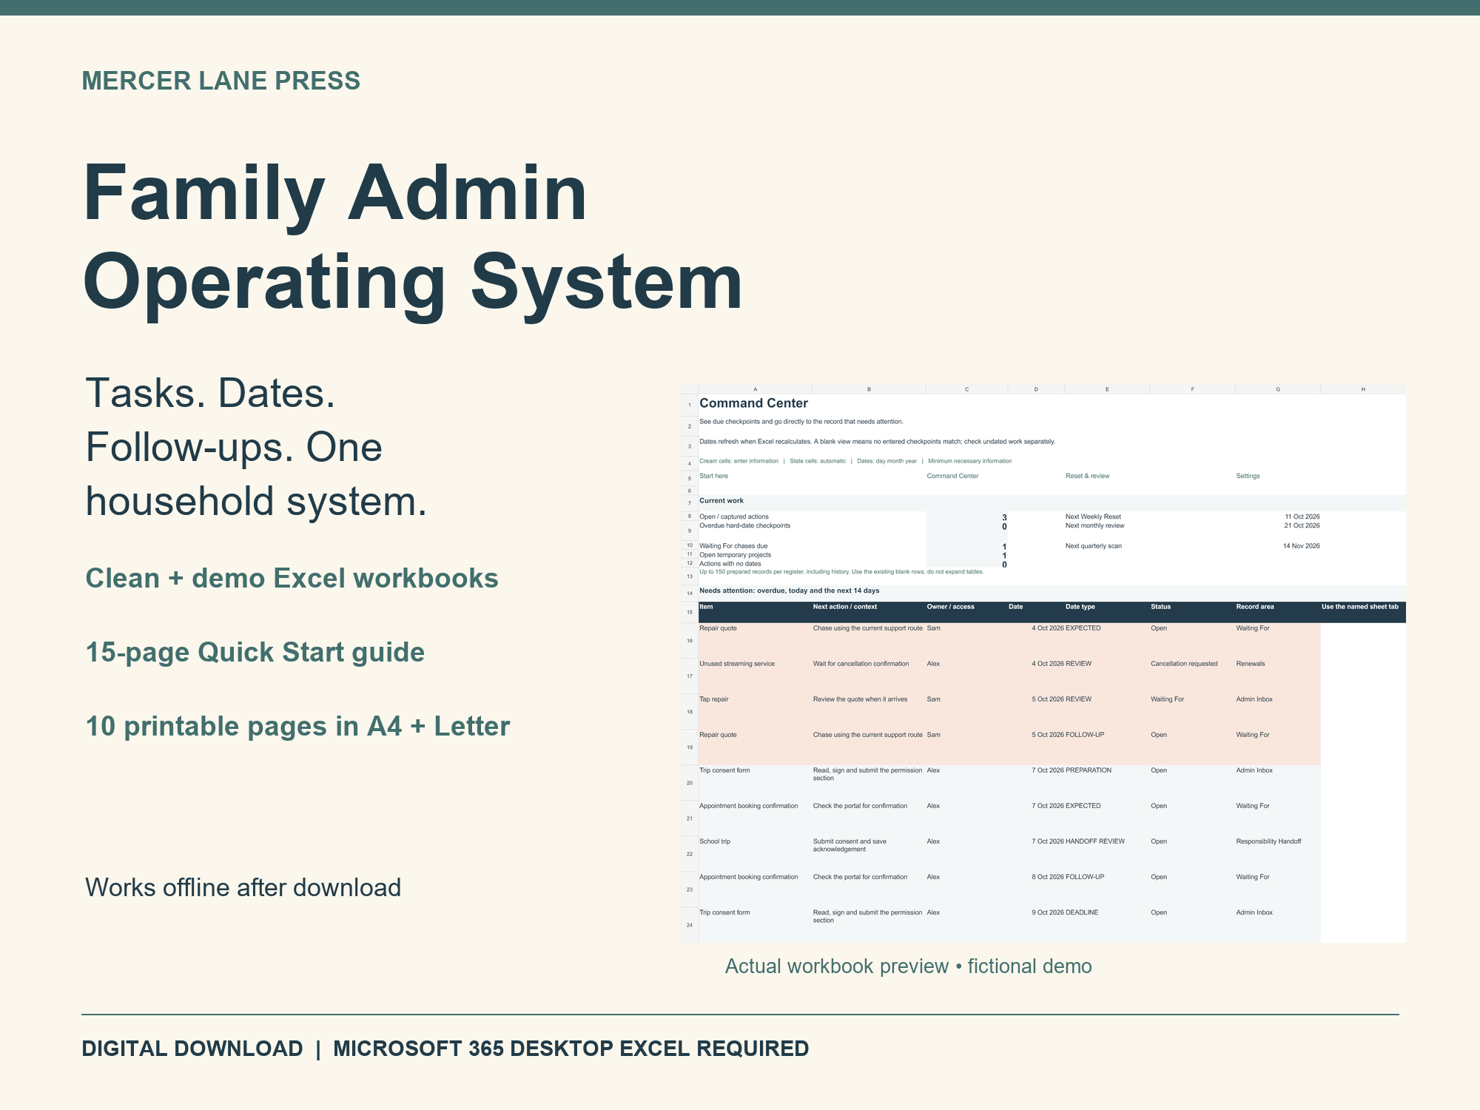Screen dimensions: 1480x1110
Task: Select the bold "Command Center" sheet title
Action: [x=753, y=403]
